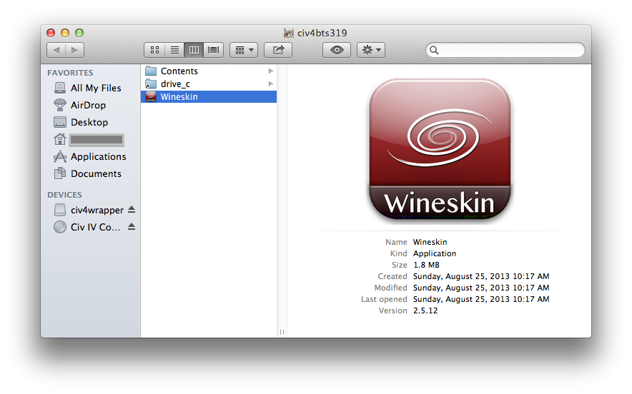Click the large Wineskin preview icon
Screen dimensions: 632x394
click(440, 150)
